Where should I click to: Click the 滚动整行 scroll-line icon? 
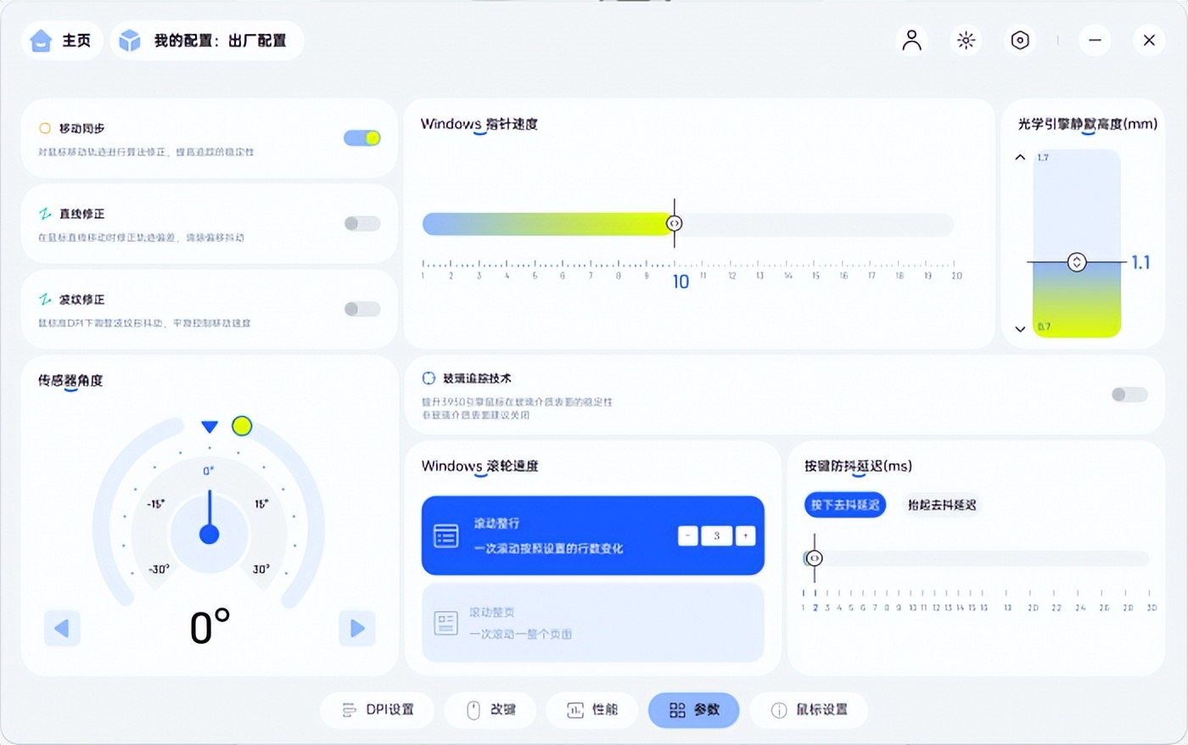tap(445, 535)
